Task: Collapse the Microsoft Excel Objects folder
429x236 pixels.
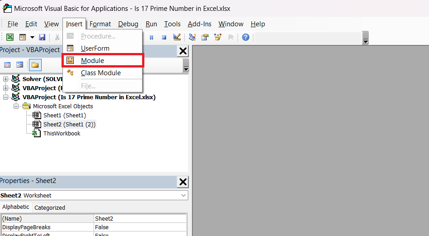Action: point(16,106)
